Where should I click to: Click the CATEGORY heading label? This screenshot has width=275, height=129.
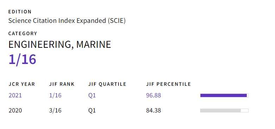tap(23, 33)
